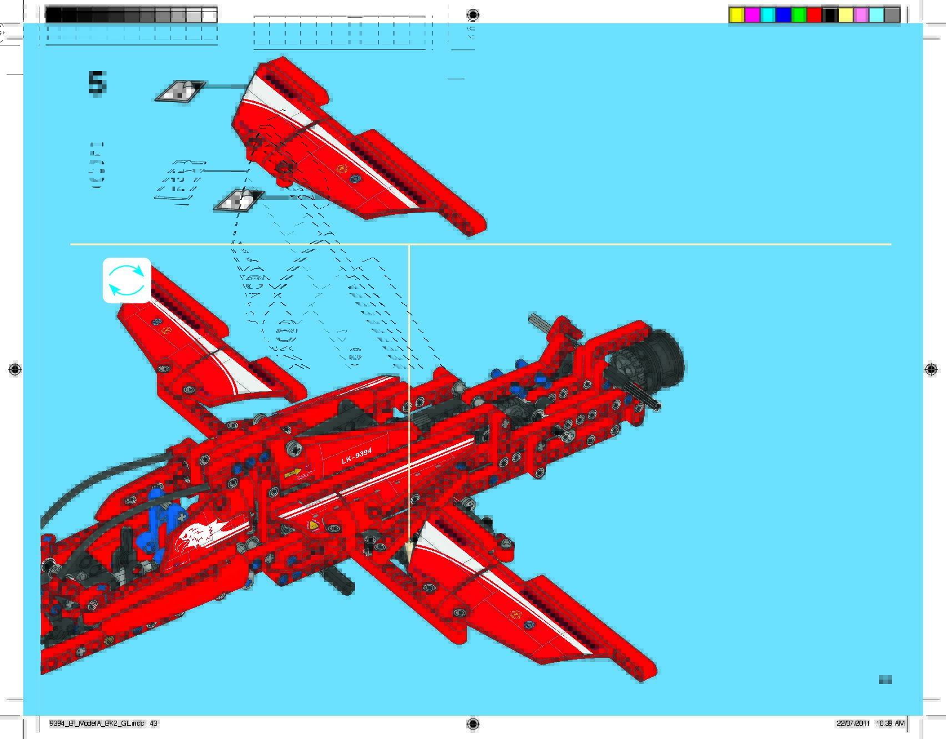
Task: Click the white square in the grayscale bar
Action: pos(209,16)
